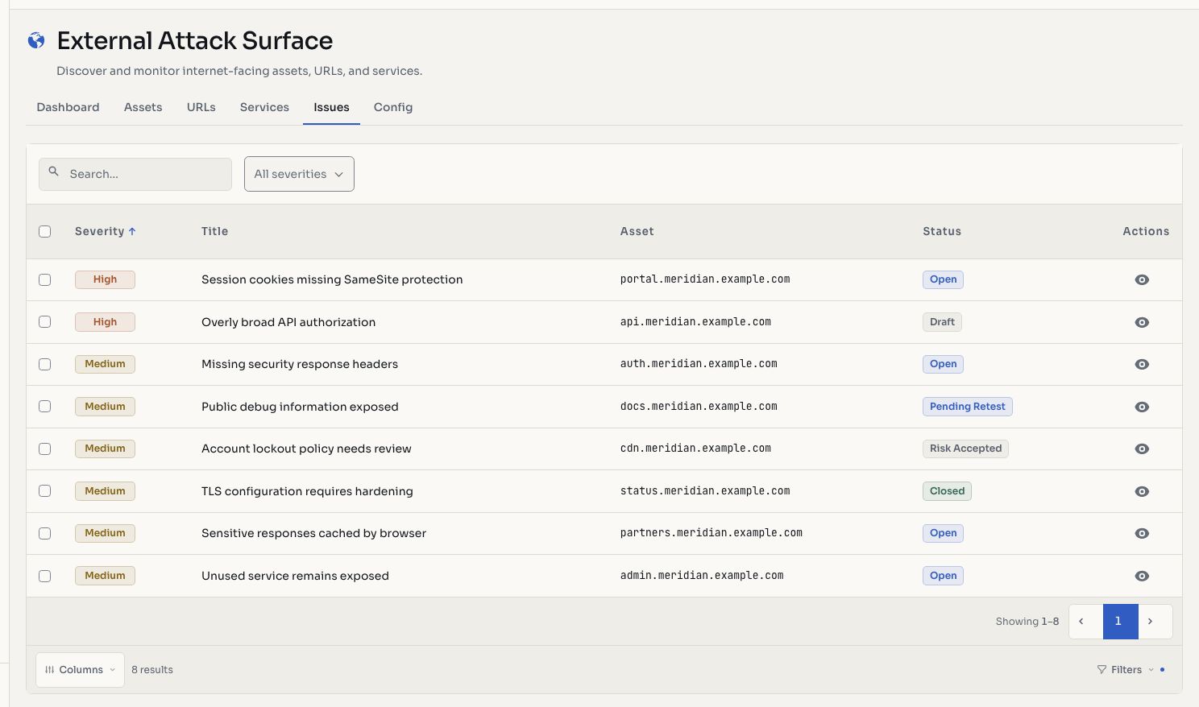Click eye icon for Account lockout policy row
1199x707 pixels.
click(x=1142, y=449)
